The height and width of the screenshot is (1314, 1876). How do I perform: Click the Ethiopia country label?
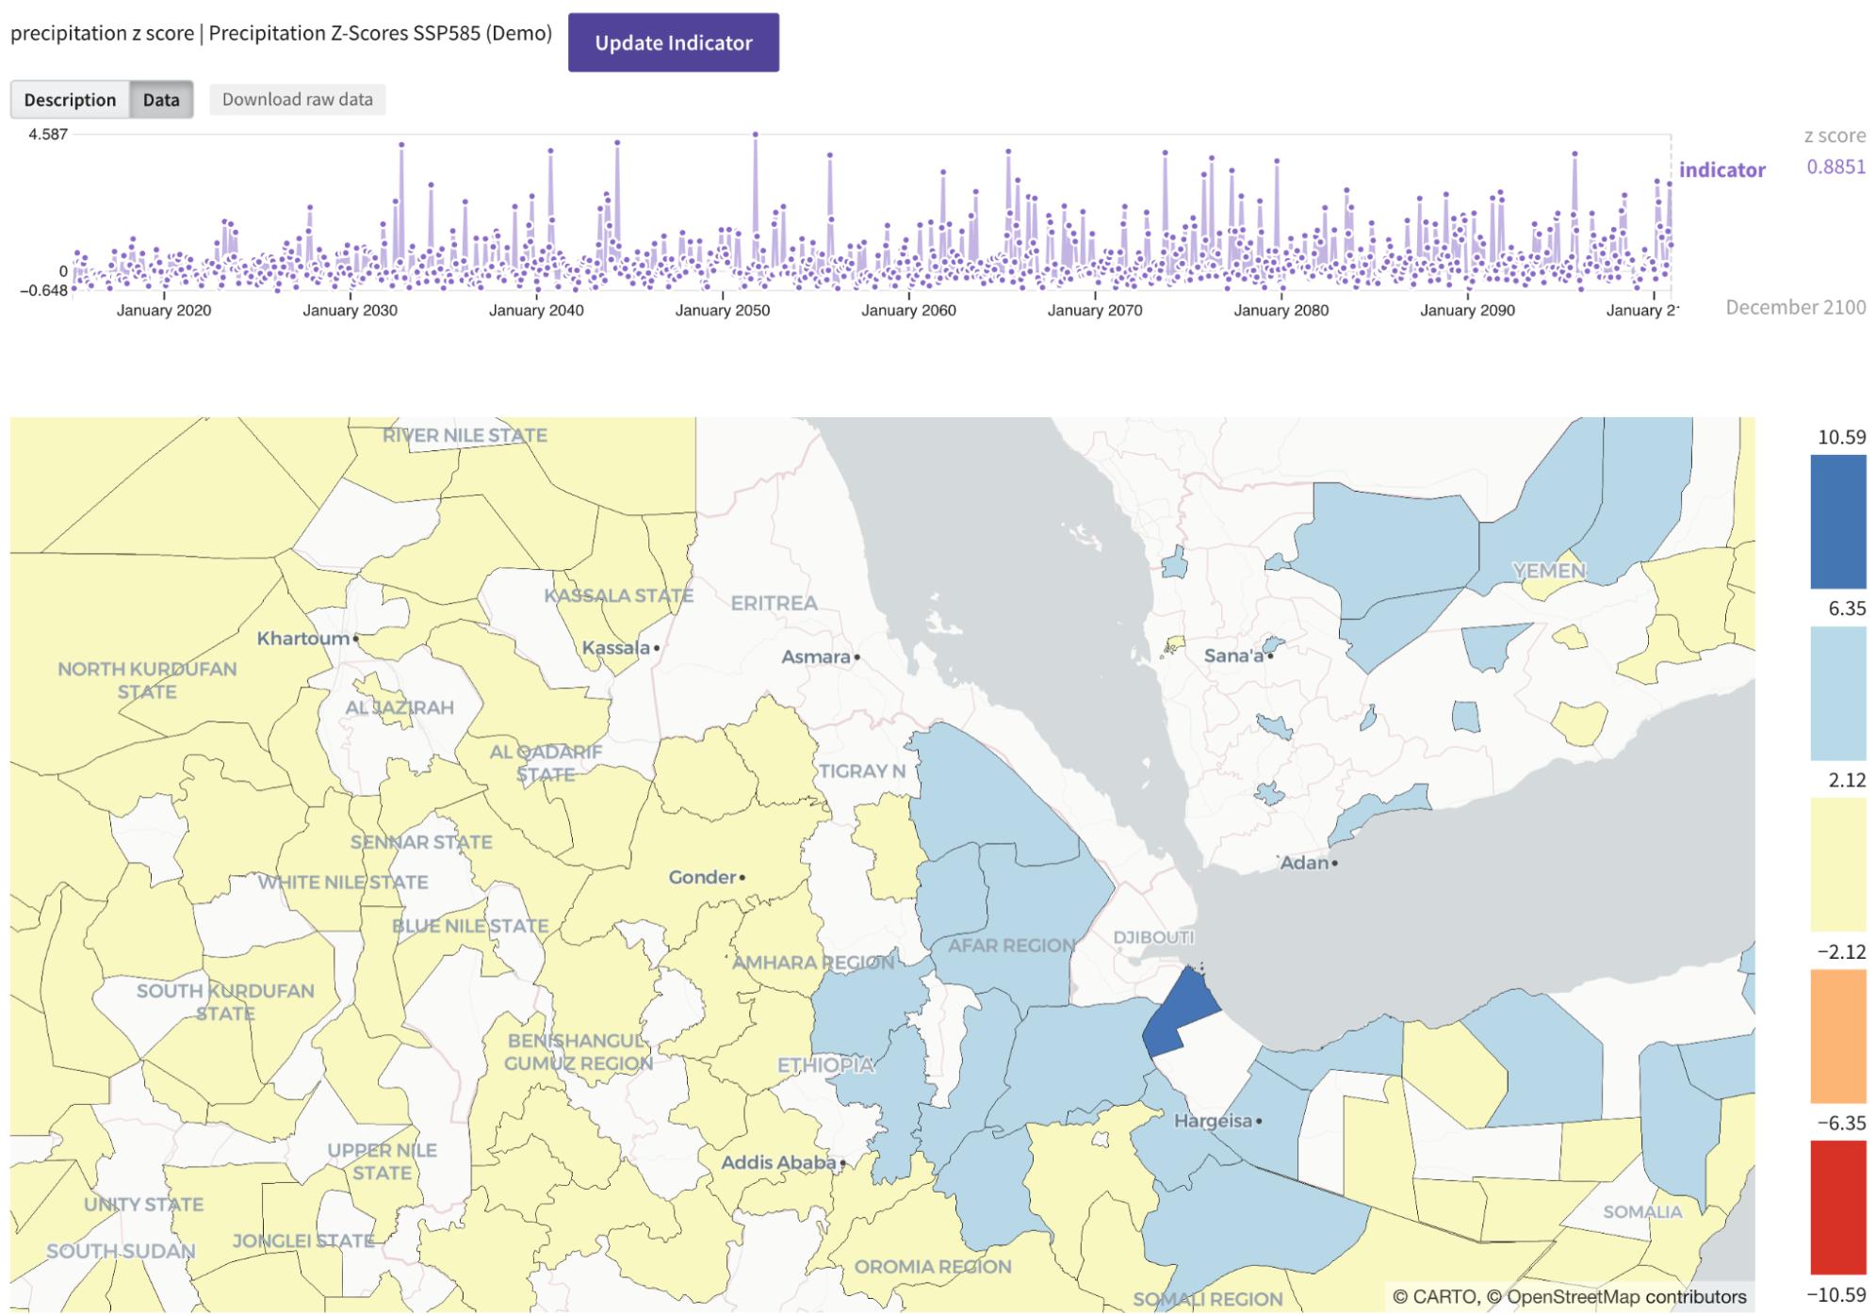[825, 1064]
